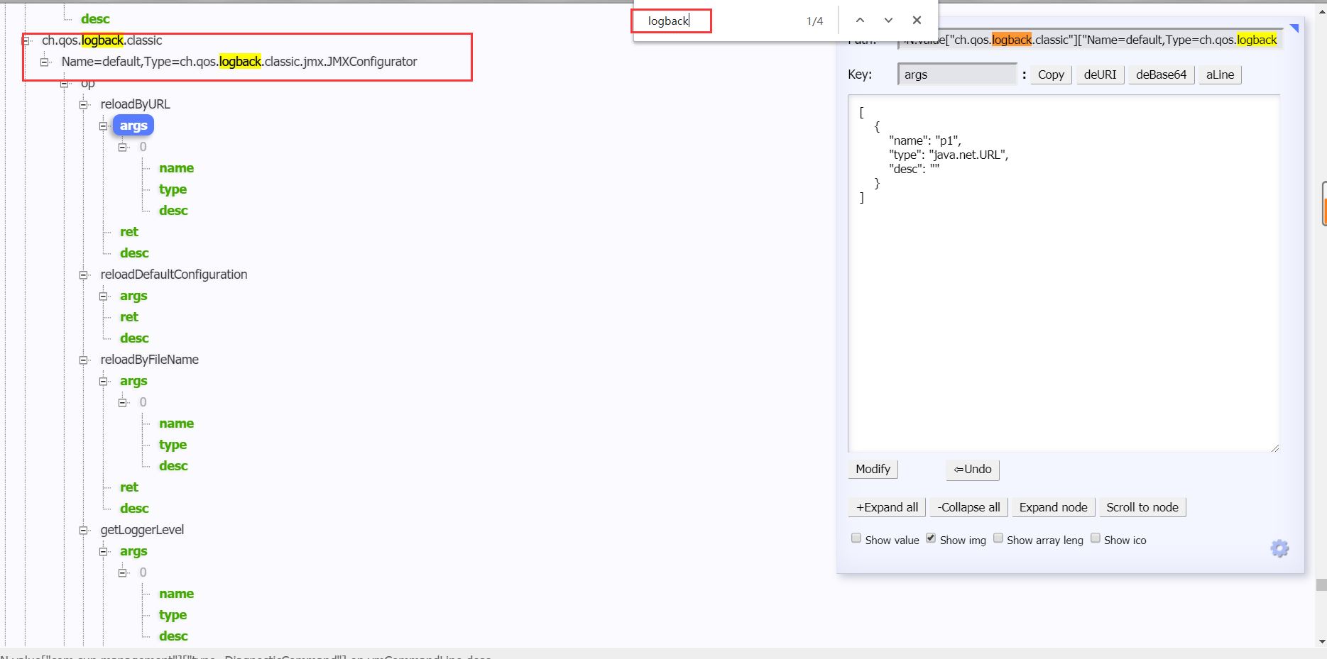
Task: Click the aLine button
Action: pyautogui.click(x=1220, y=74)
